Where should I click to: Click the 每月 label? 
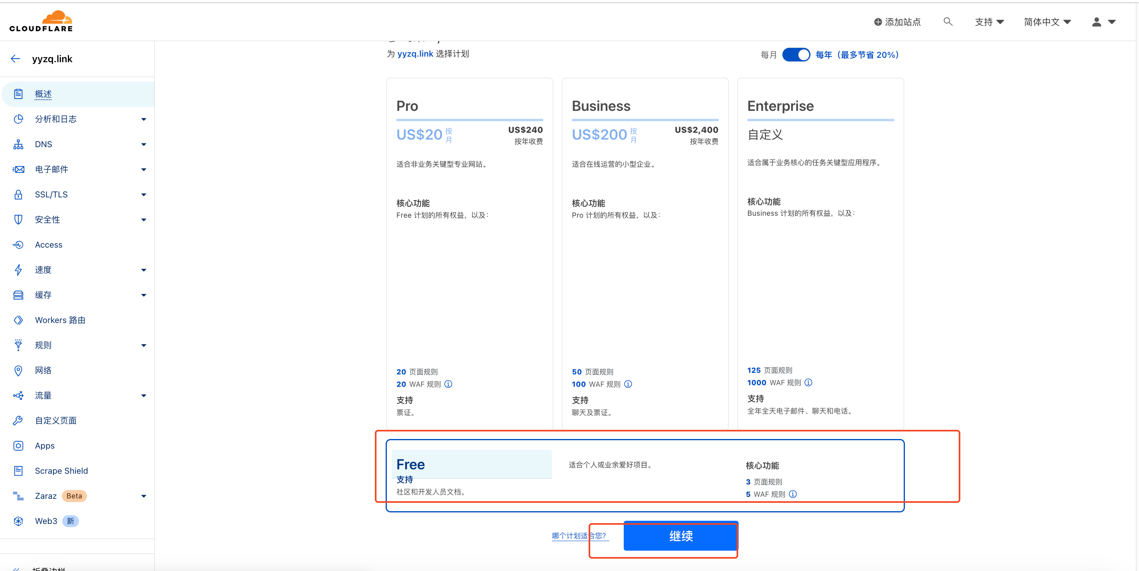pos(769,55)
